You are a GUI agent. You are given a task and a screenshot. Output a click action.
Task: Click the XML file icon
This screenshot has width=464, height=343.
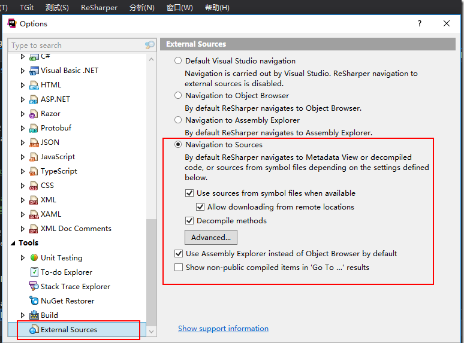click(x=34, y=201)
